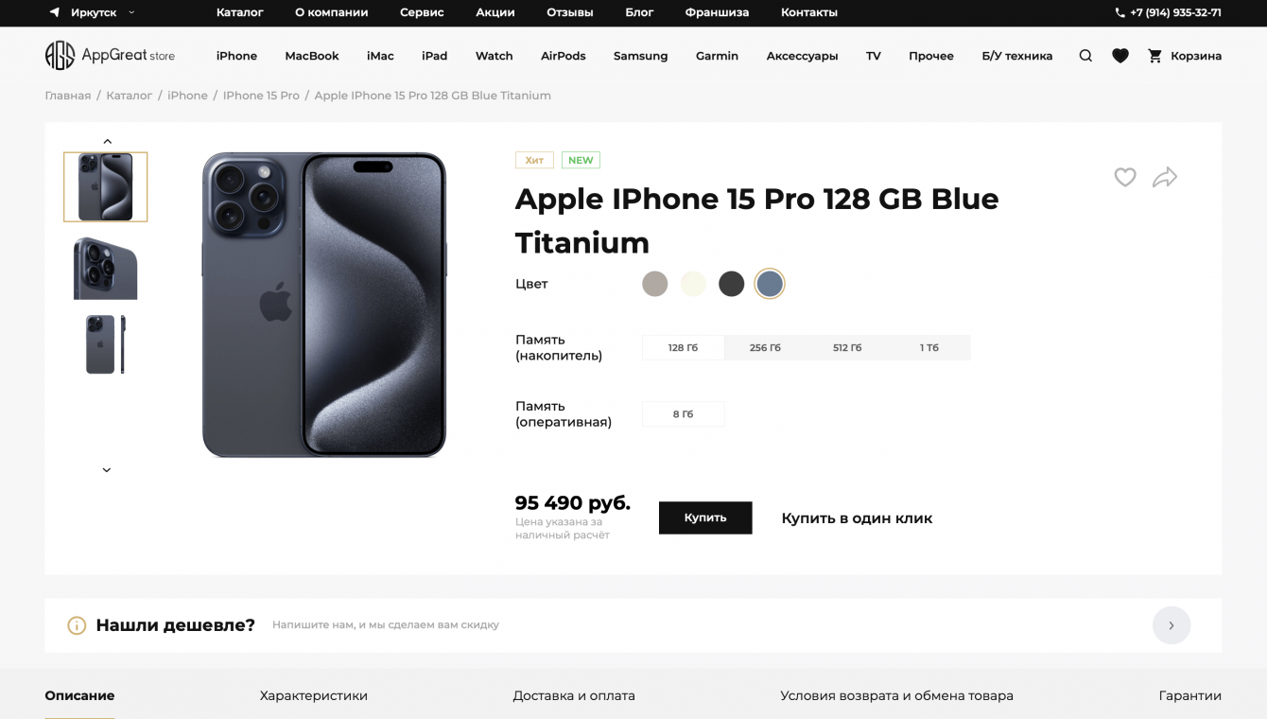The height and width of the screenshot is (719, 1267).
Task: Open MacBook in main navigation
Action: (x=312, y=56)
